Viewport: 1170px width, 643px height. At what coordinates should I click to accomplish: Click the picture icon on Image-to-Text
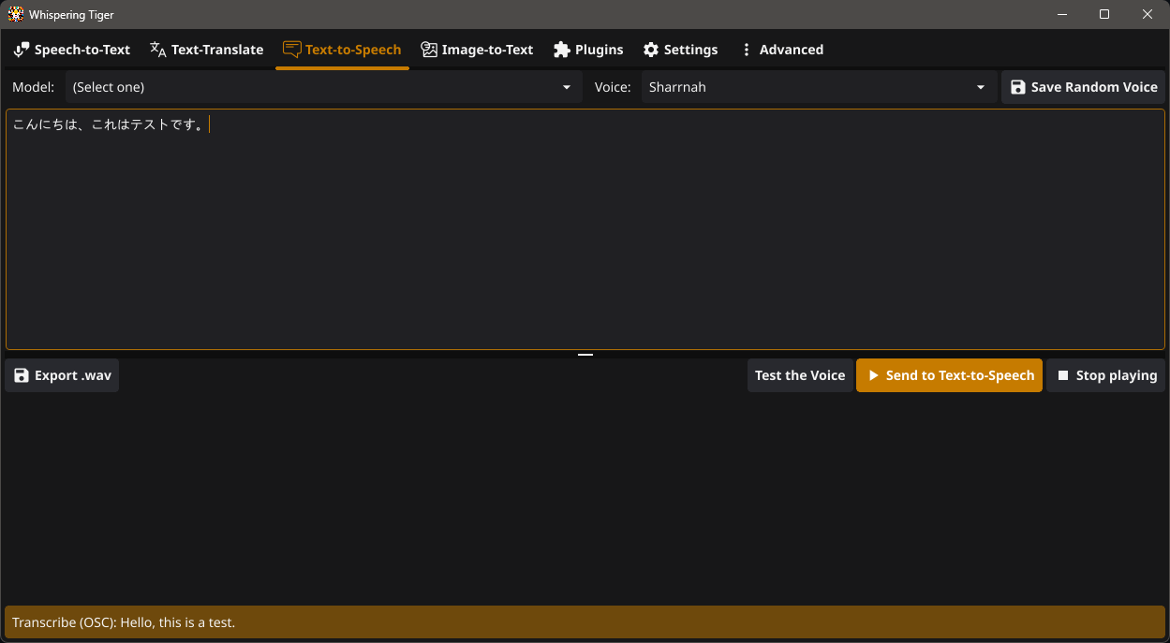429,50
